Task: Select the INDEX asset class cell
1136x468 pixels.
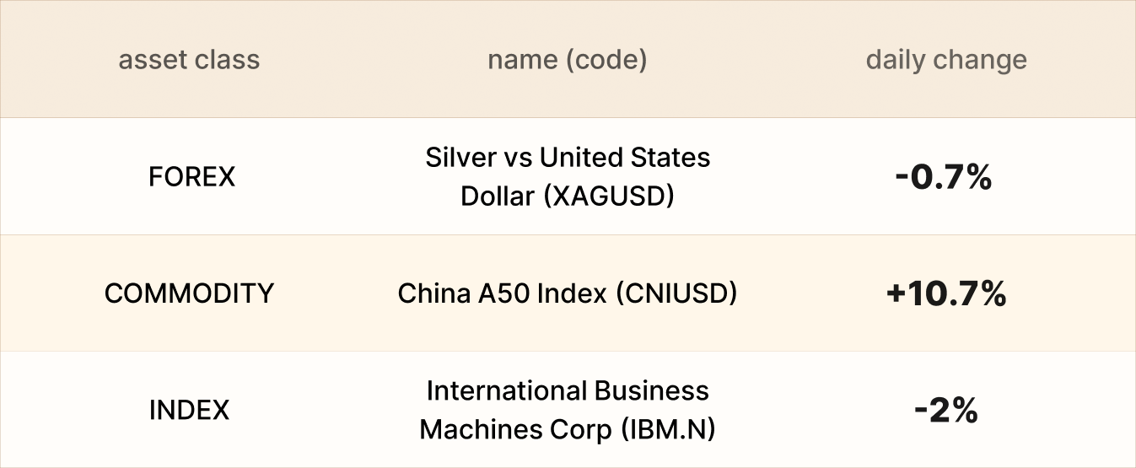Action: [x=189, y=411]
